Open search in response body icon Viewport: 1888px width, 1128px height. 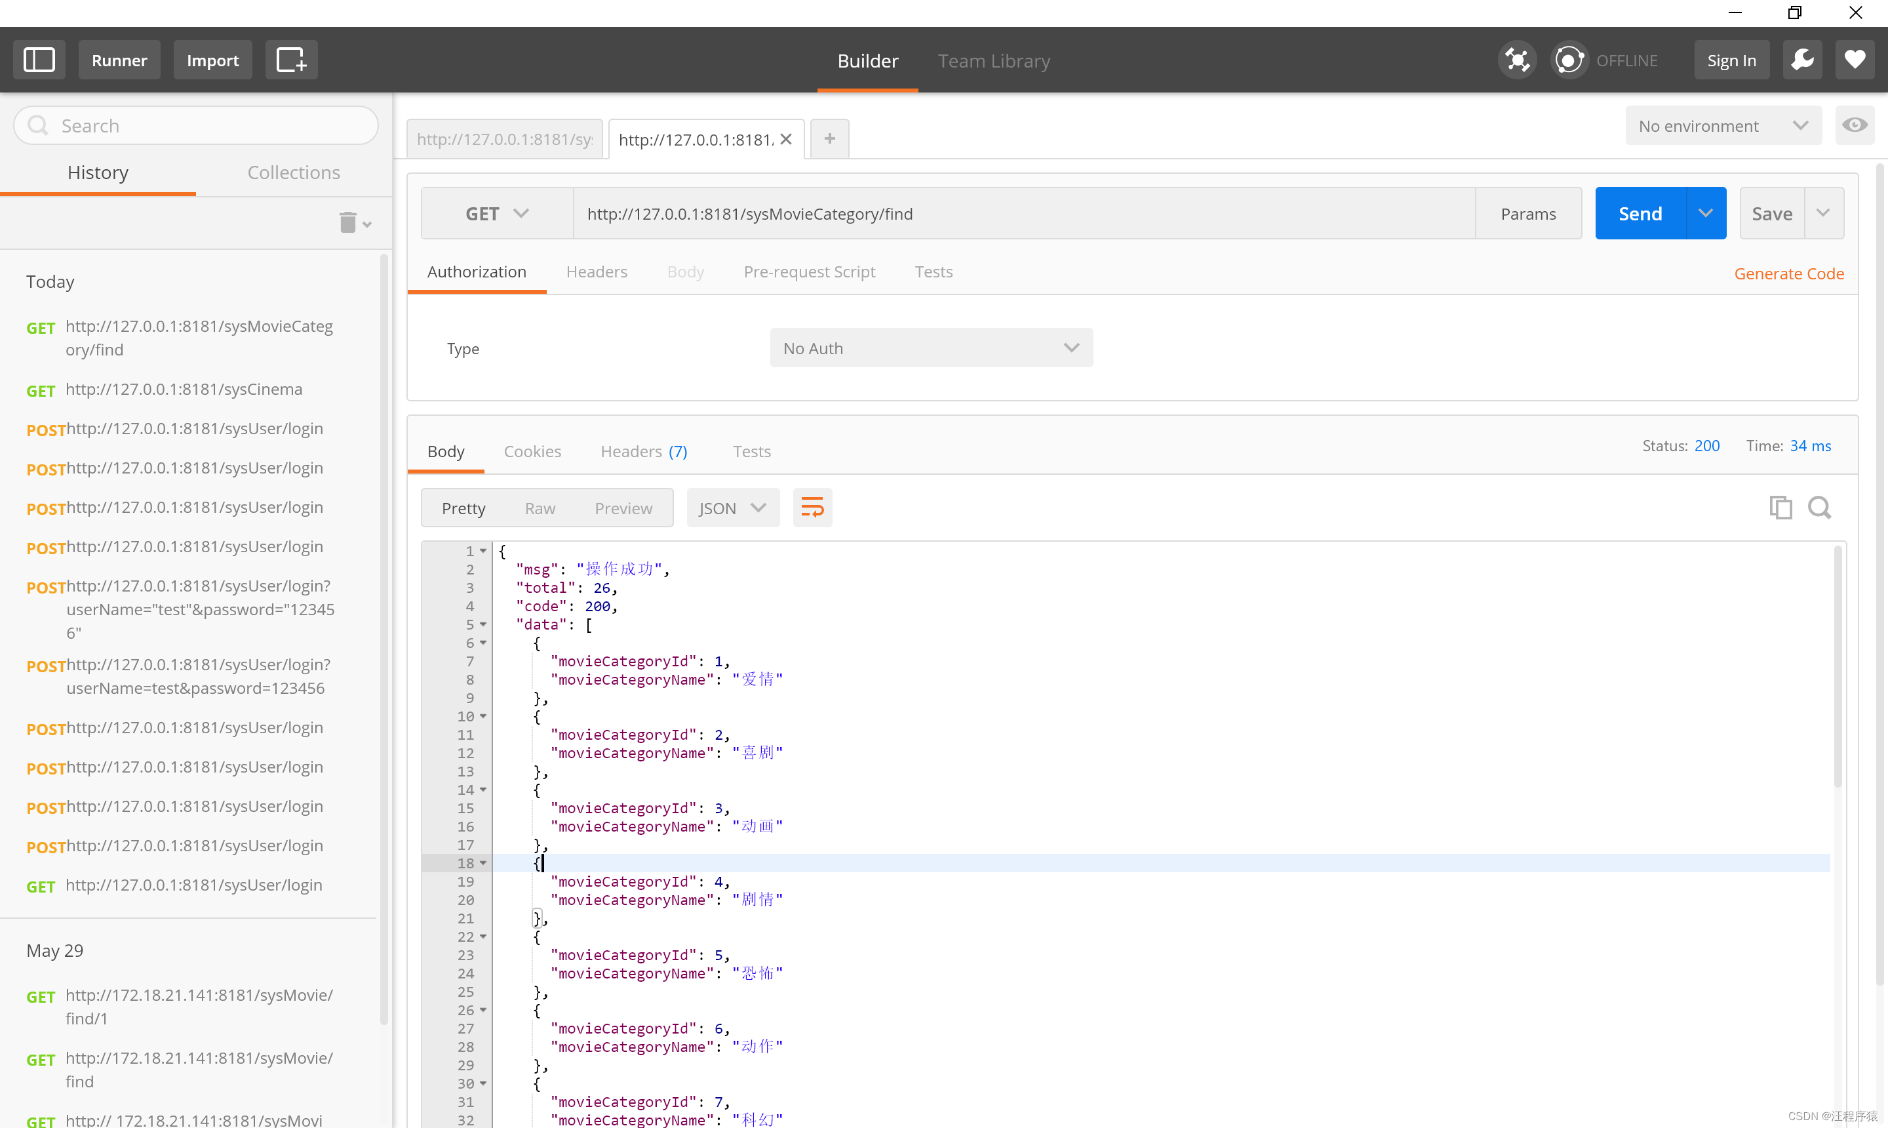1819,507
